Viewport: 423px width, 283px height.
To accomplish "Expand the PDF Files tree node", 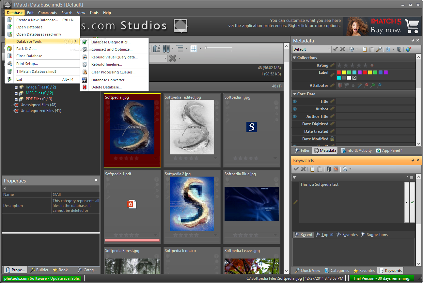I will coord(16,99).
